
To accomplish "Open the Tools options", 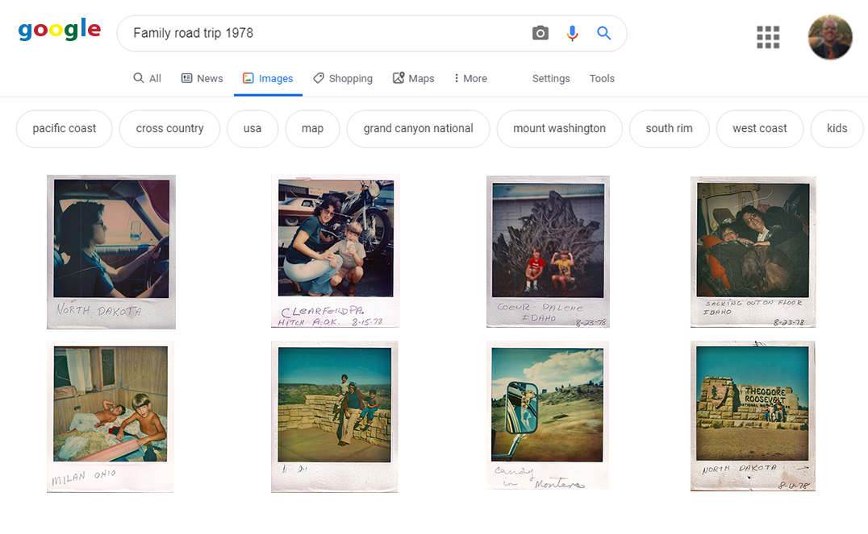I will pyautogui.click(x=602, y=78).
